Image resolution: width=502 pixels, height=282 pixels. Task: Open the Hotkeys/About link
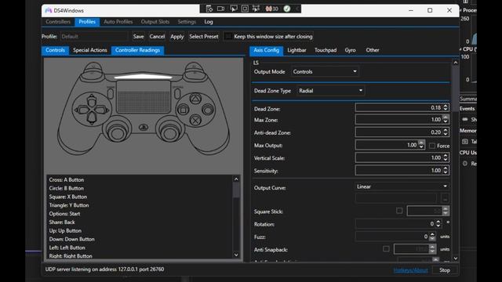tap(410, 270)
